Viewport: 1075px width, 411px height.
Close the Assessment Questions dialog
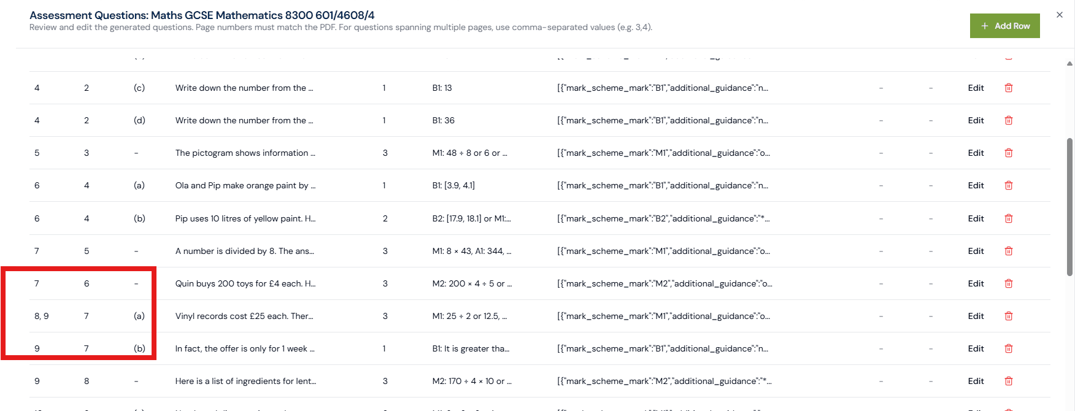pos(1059,15)
